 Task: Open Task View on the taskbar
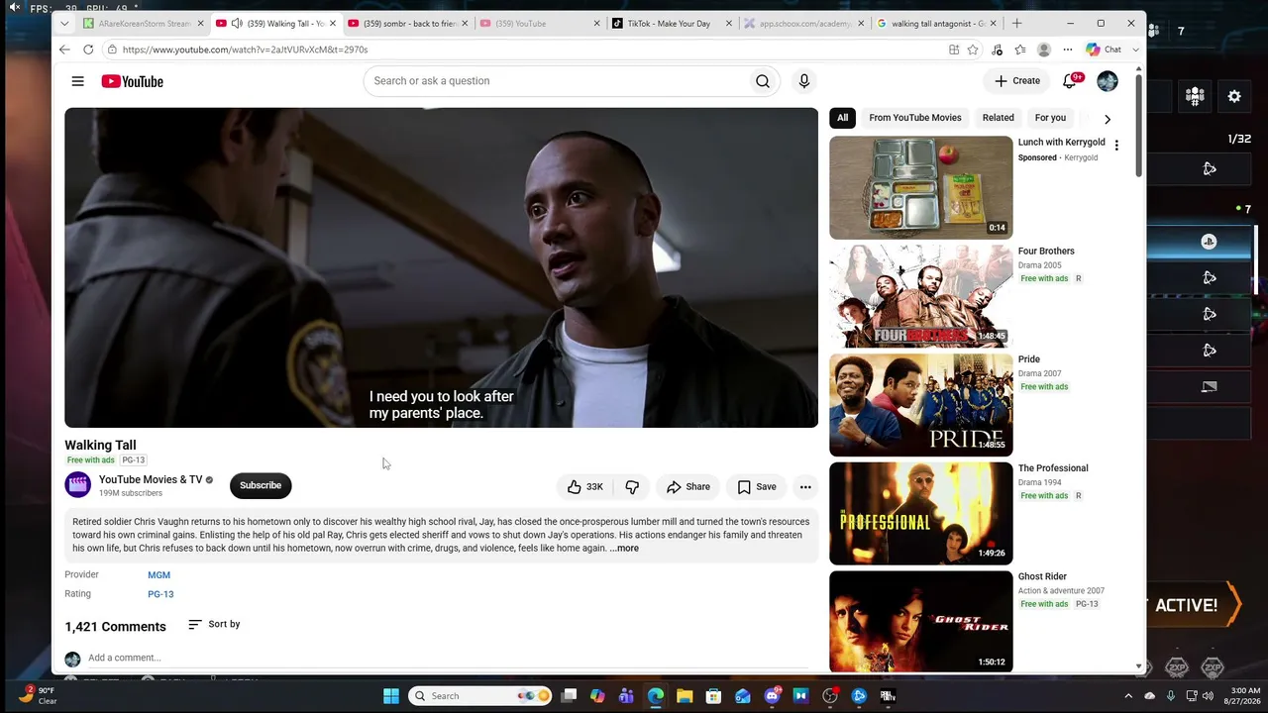pyautogui.click(x=569, y=696)
